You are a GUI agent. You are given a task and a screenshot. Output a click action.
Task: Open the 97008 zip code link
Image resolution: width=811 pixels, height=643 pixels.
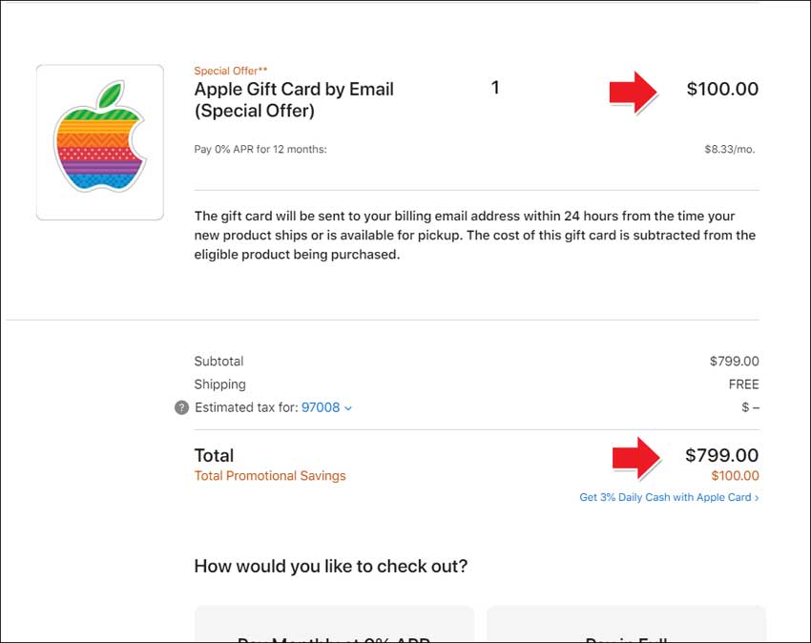click(321, 407)
